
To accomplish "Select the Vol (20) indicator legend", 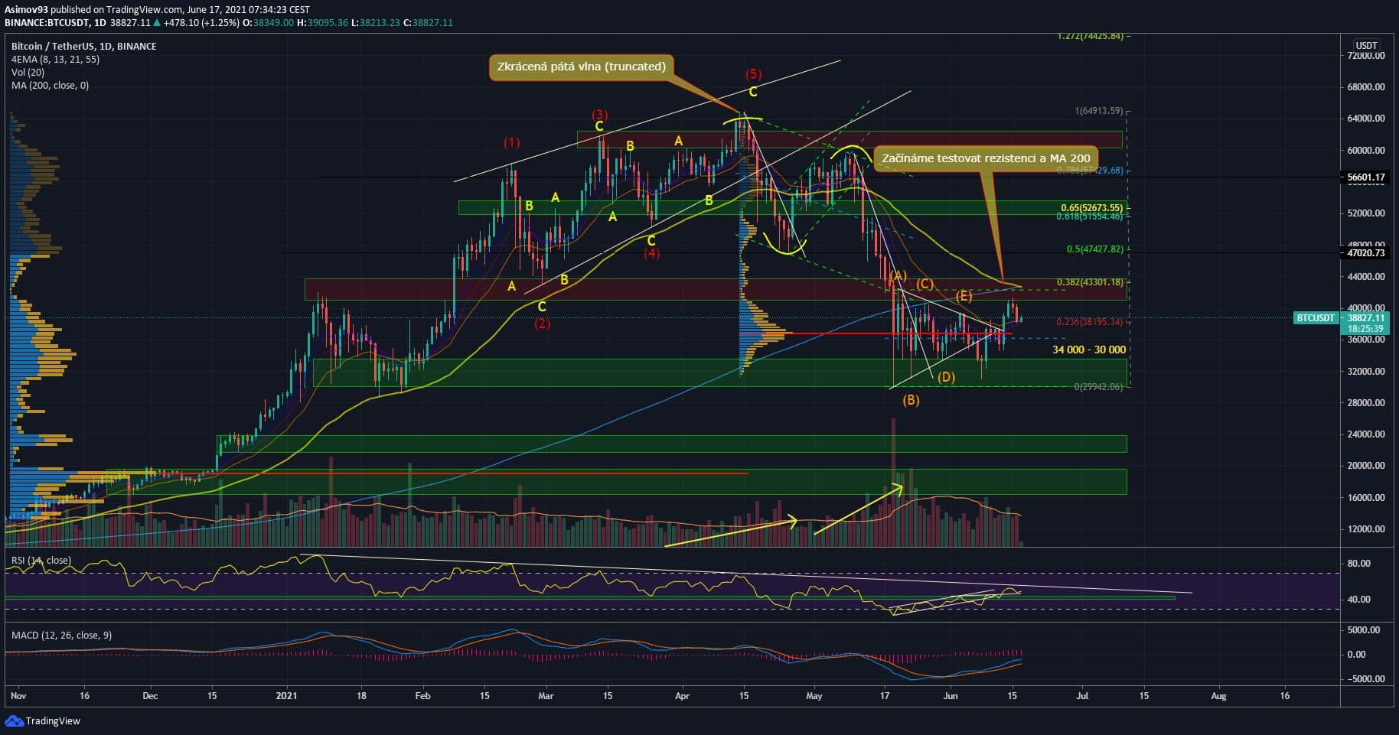I will pyautogui.click(x=28, y=73).
